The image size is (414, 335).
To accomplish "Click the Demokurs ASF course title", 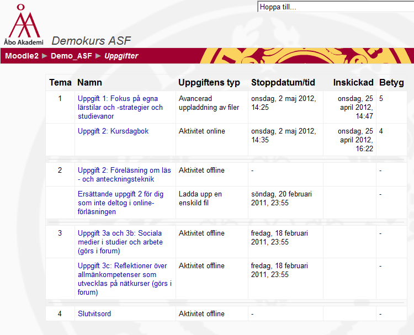I will click(91, 41).
